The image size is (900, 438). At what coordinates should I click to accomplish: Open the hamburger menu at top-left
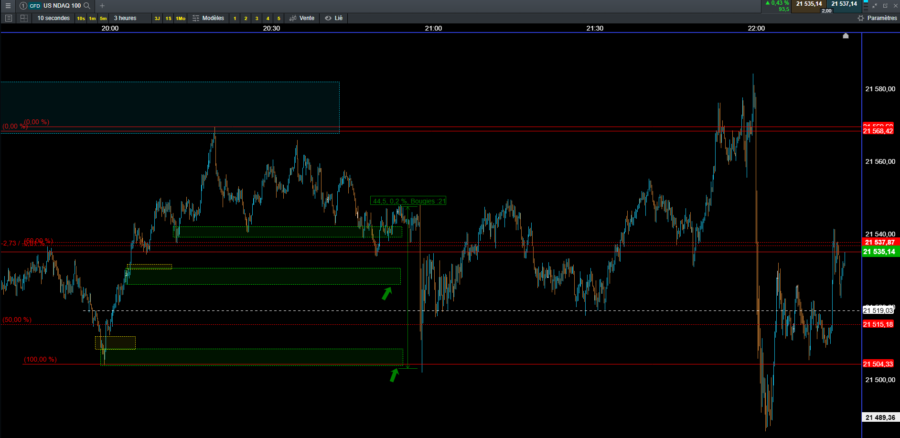8,6
